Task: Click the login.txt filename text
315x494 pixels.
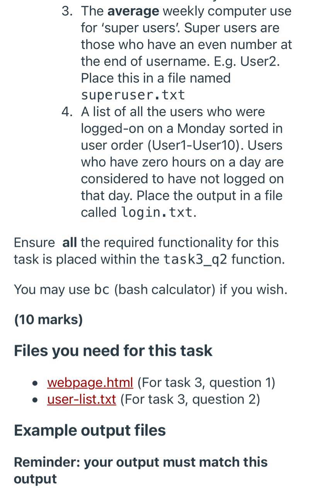Action: pyautogui.click(x=157, y=212)
